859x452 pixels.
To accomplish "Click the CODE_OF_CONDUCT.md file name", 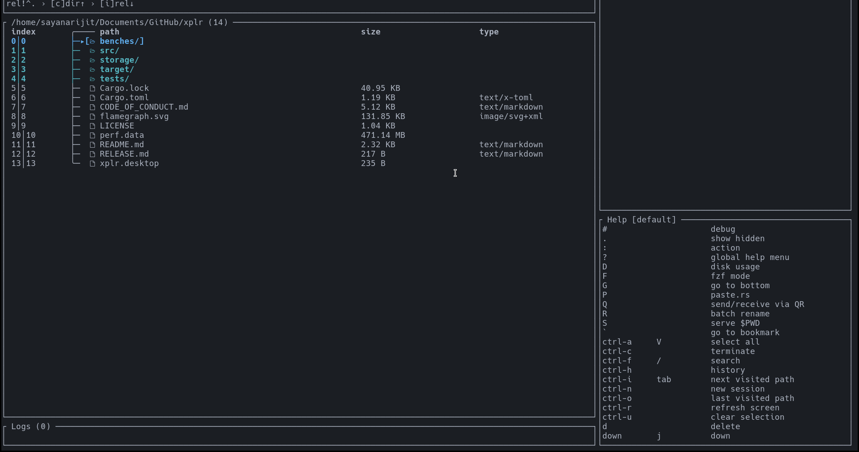I will pyautogui.click(x=144, y=107).
